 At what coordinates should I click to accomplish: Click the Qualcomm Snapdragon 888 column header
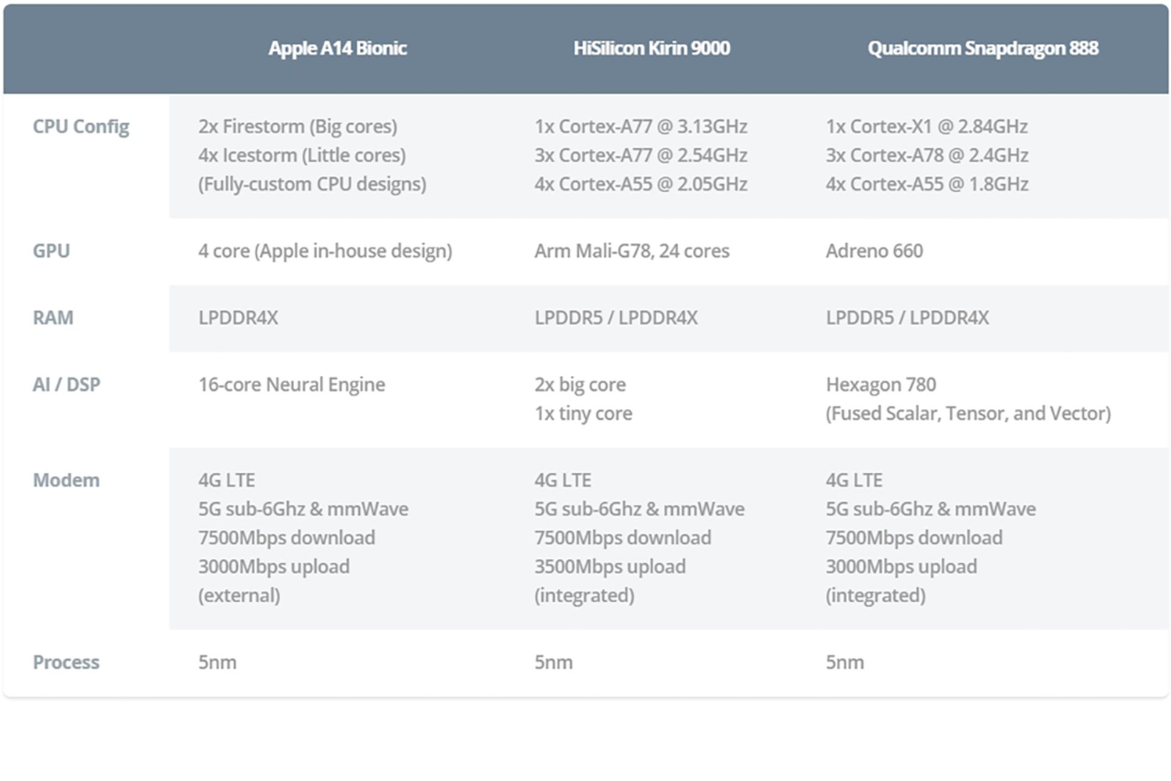pos(983,48)
